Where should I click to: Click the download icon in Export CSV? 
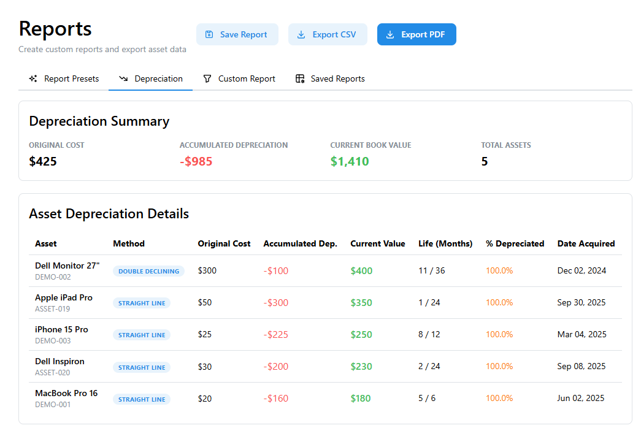[301, 35]
